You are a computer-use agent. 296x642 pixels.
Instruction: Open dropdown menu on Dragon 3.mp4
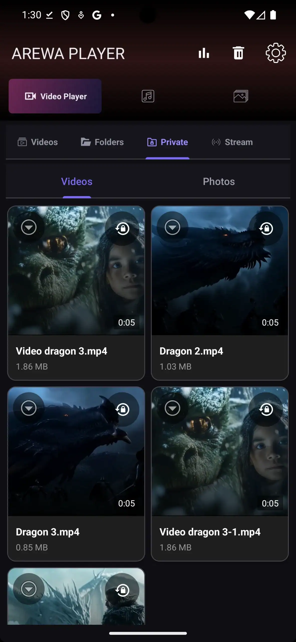click(x=29, y=408)
